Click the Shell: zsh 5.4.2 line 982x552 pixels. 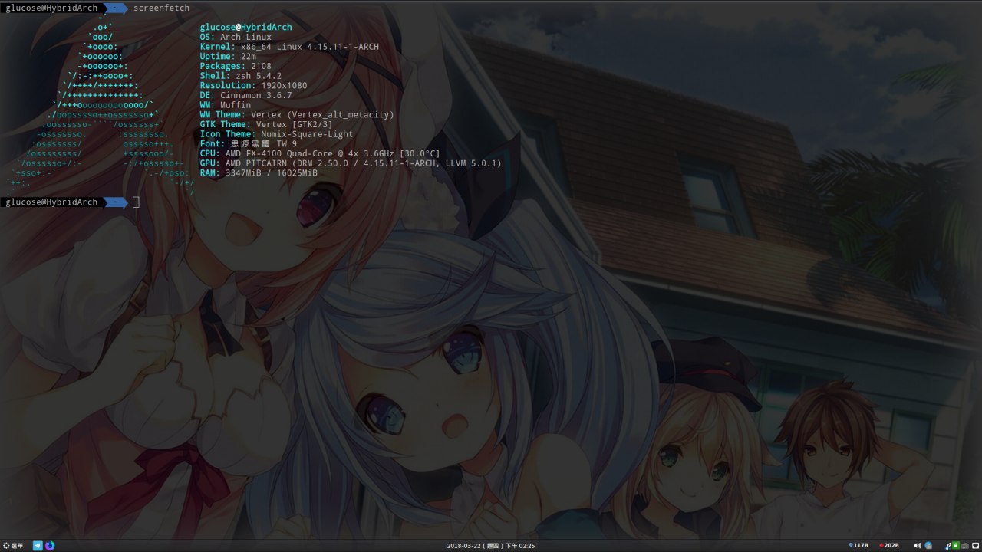point(241,76)
